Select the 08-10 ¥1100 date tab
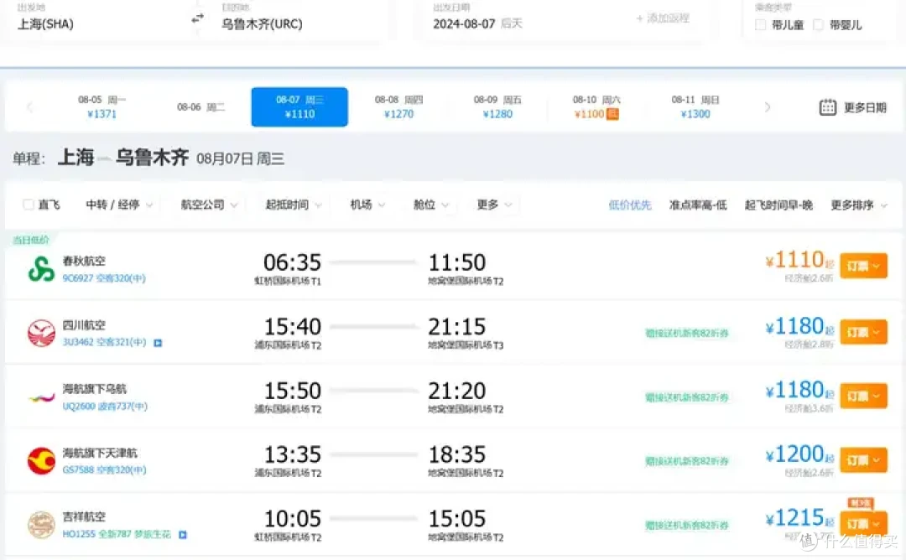The height and width of the screenshot is (560, 906). [x=596, y=106]
